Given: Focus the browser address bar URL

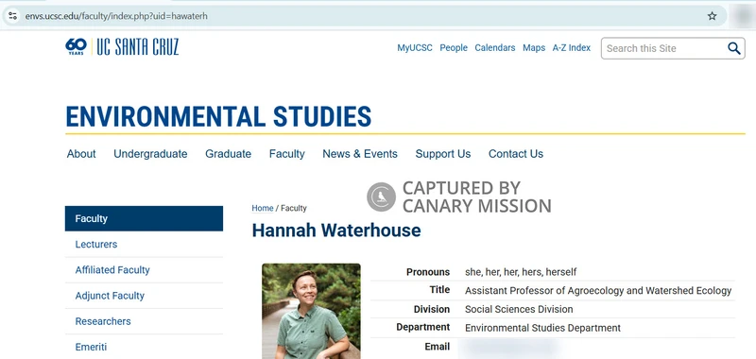Looking at the screenshot, I should click(x=116, y=16).
